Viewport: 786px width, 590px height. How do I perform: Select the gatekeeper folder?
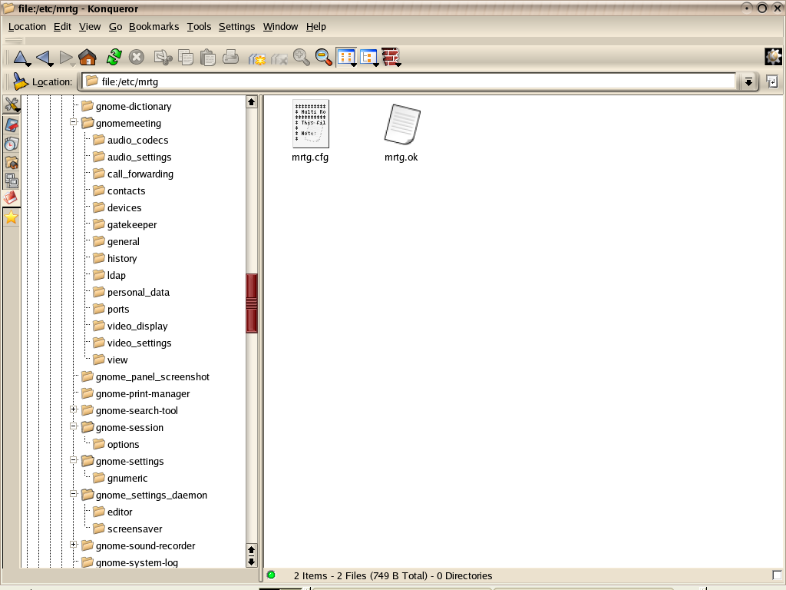pyautogui.click(x=126, y=225)
